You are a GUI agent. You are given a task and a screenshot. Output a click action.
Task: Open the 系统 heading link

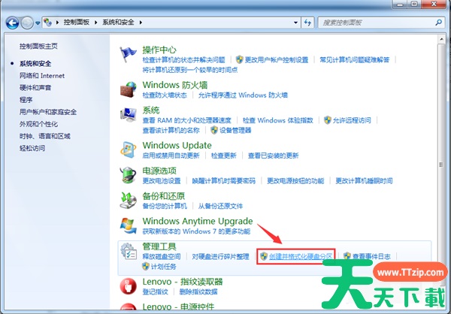point(151,110)
